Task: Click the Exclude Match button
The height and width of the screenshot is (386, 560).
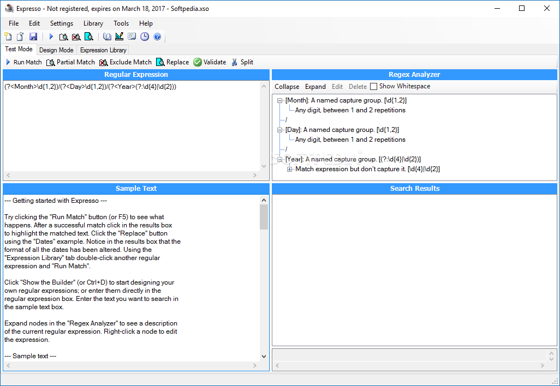Action: (x=126, y=62)
